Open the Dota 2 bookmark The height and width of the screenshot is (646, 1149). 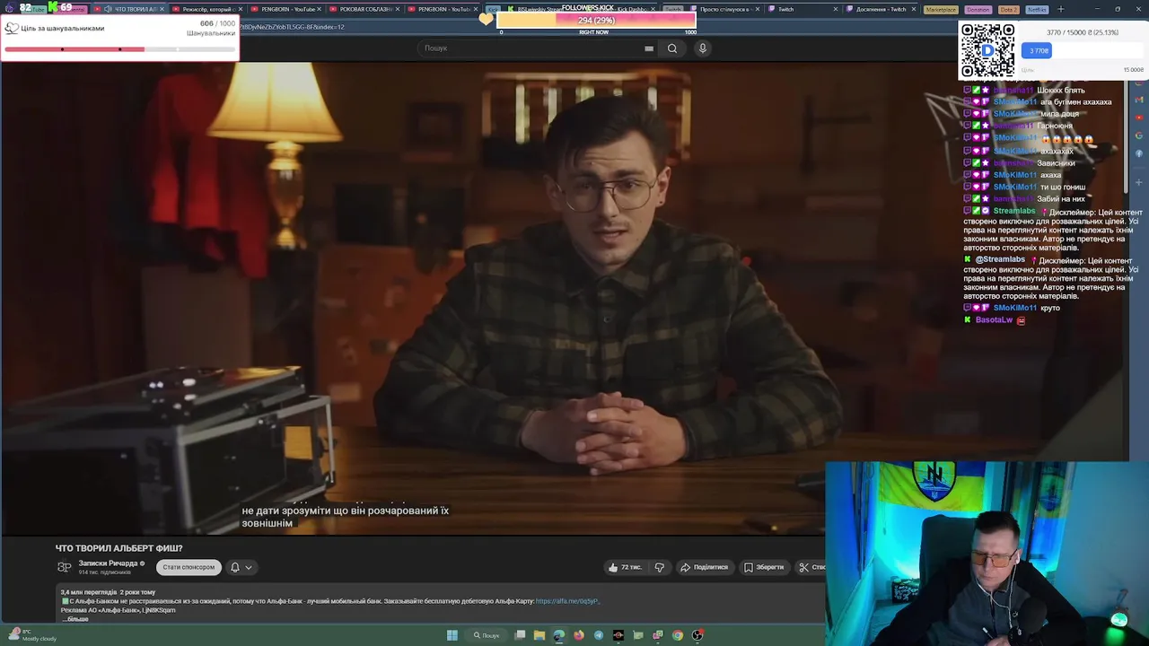pyautogui.click(x=1008, y=9)
